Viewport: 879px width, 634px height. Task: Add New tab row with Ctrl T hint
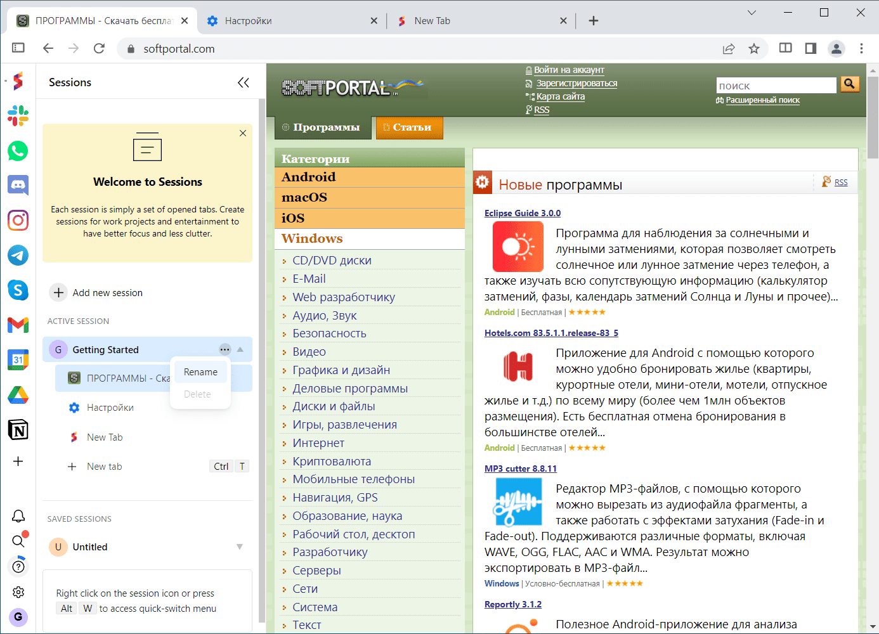click(x=153, y=467)
